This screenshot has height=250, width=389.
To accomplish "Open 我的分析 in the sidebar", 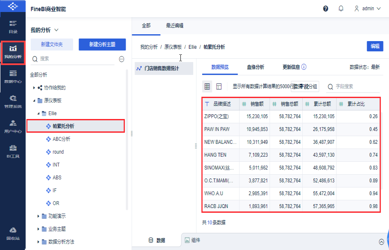I will [13, 53].
